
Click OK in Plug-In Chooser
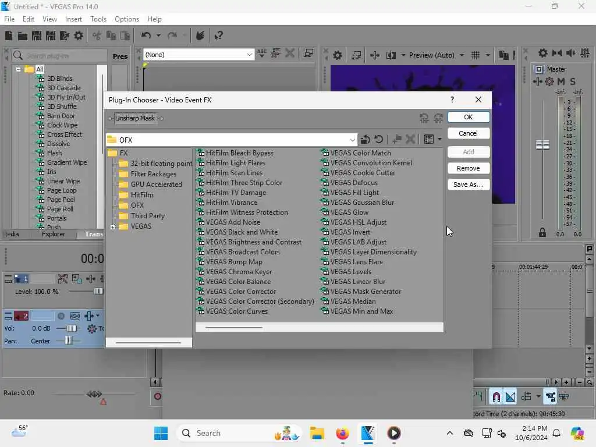469,117
